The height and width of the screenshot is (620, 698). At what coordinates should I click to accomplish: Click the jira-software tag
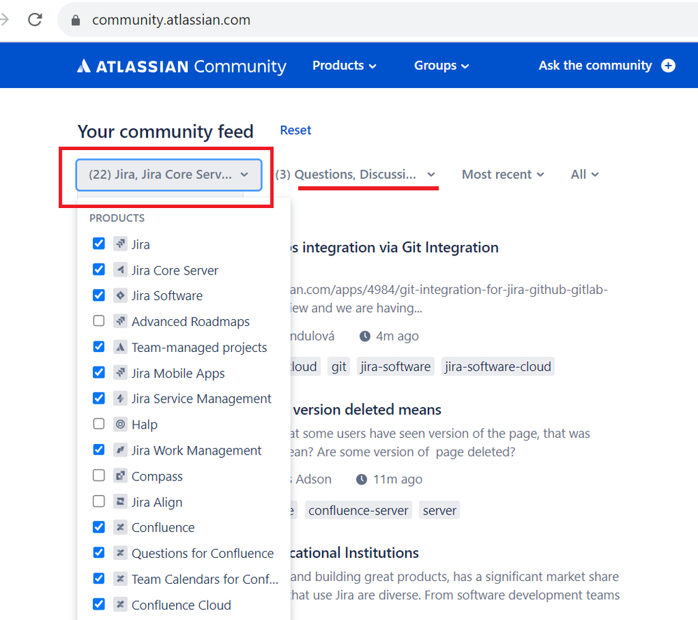pyautogui.click(x=395, y=367)
